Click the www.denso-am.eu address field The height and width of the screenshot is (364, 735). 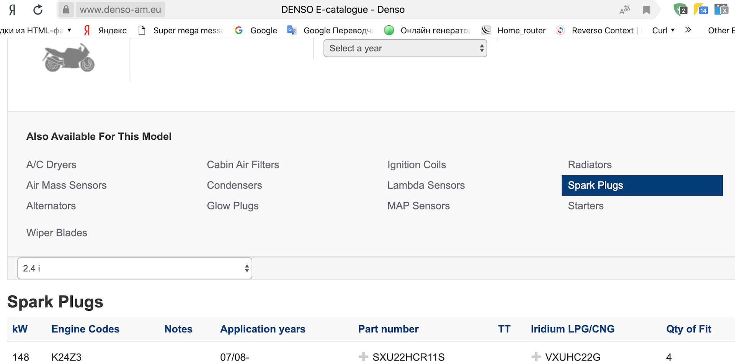[x=120, y=10]
